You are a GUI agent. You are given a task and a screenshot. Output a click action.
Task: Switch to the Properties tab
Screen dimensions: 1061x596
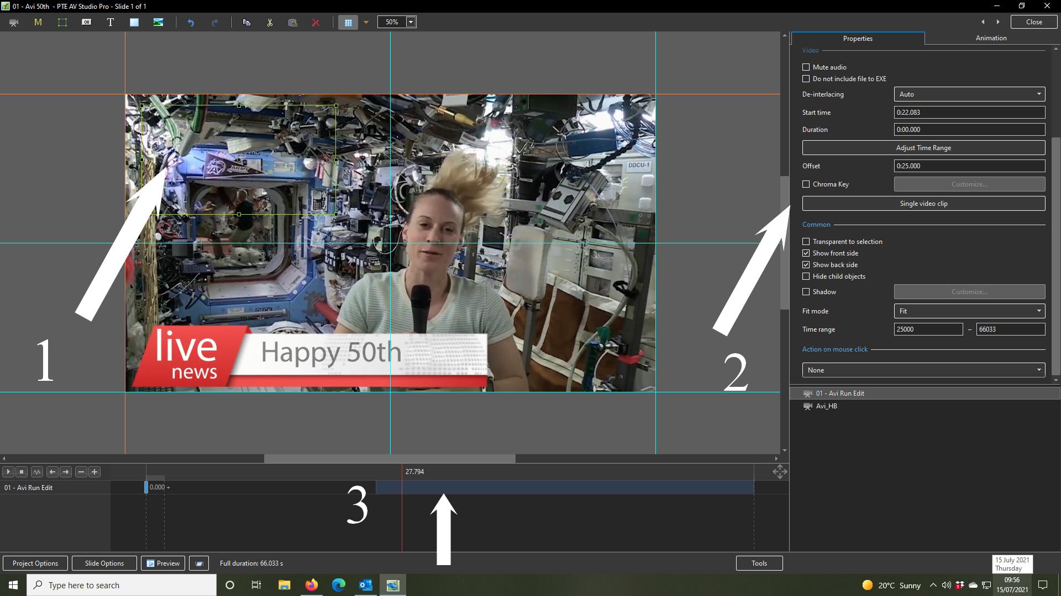pyautogui.click(x=858, y=38)
